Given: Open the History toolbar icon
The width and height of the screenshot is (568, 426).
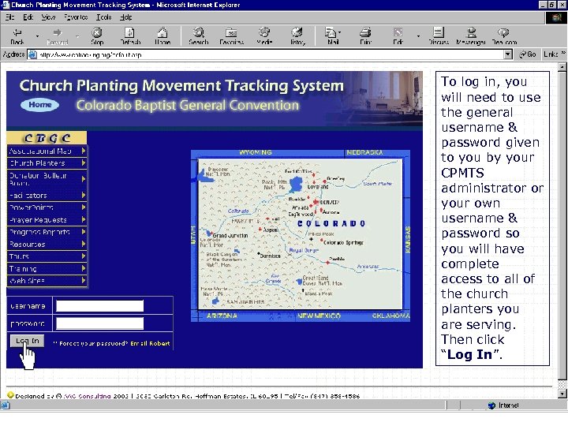Looking at the screenshot, I should click(x=297, y=35).
